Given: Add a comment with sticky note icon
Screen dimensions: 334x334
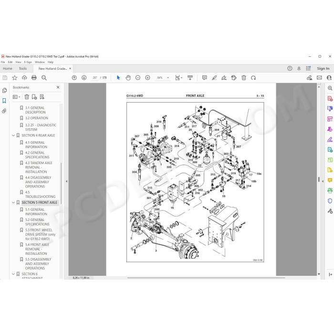Looking at the screenshot, I should pos(205,78).
